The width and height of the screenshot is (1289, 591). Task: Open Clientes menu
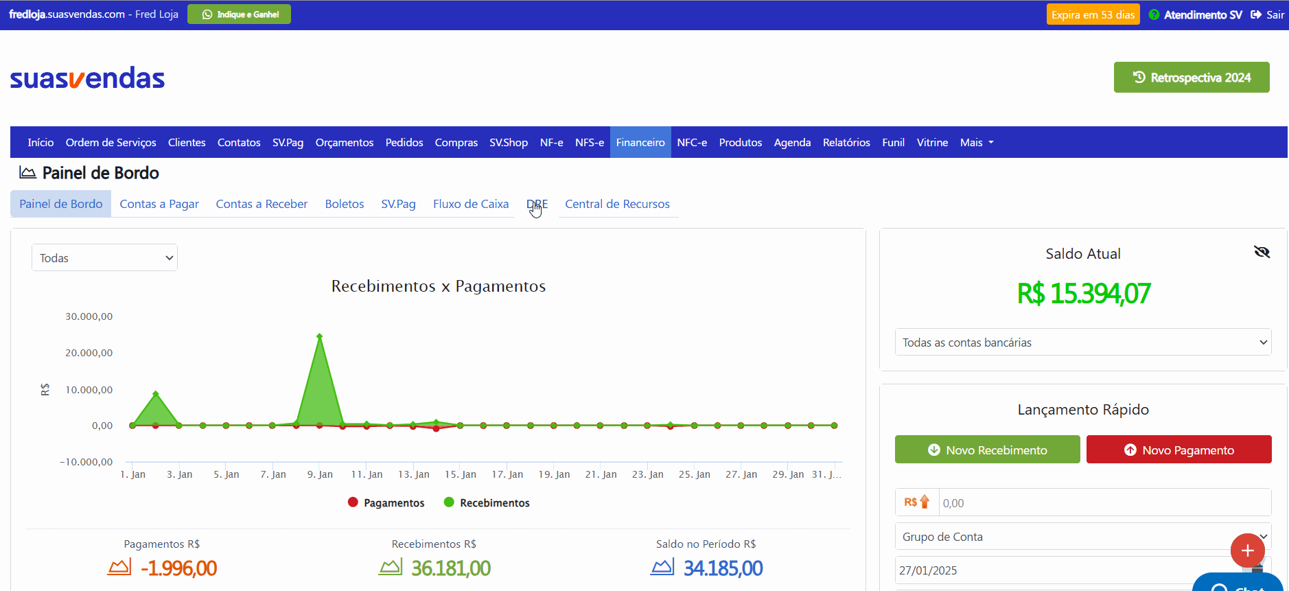point(187,142)
